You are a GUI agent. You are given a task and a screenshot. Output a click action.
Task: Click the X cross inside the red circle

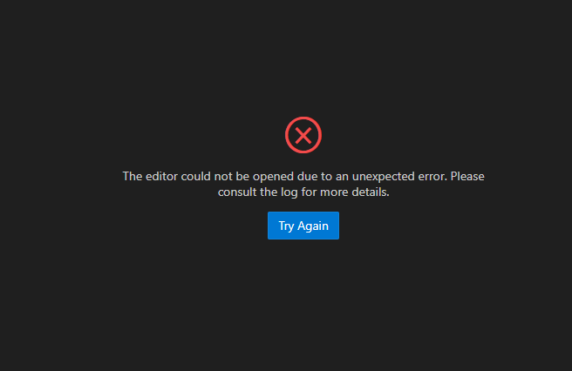click(303, 135)
